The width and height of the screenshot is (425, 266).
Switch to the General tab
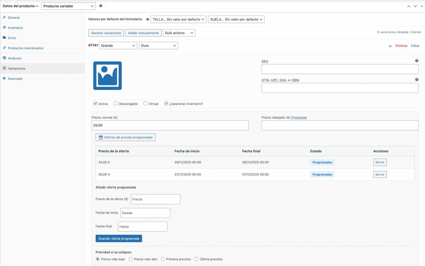[14, 17]
